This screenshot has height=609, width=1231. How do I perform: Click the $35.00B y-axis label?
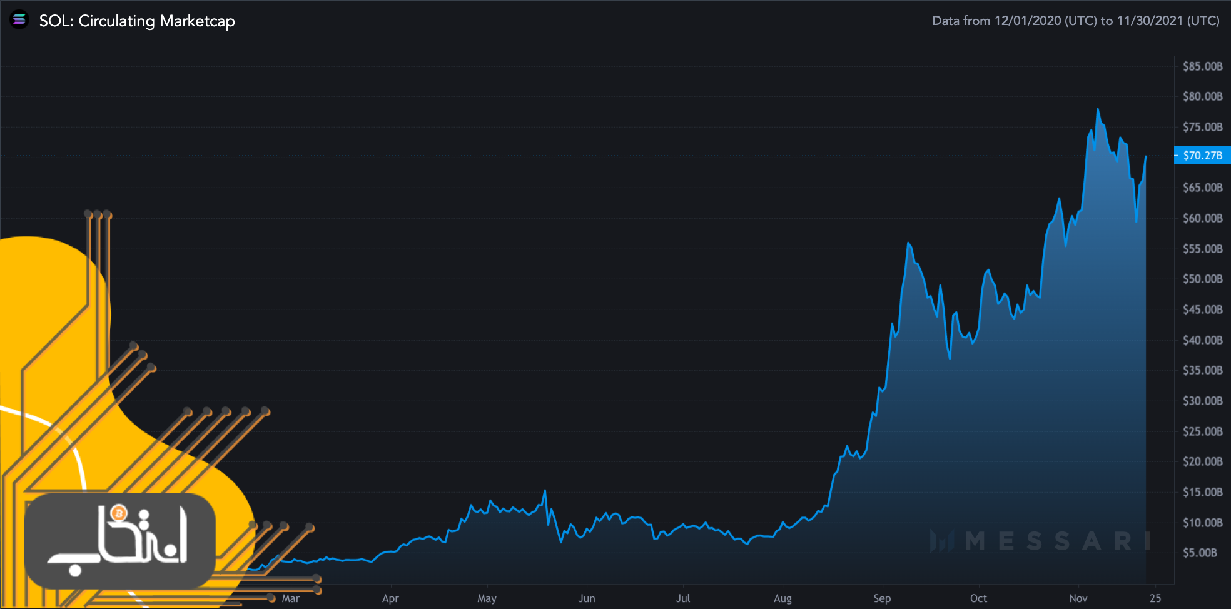(1202, 370)
